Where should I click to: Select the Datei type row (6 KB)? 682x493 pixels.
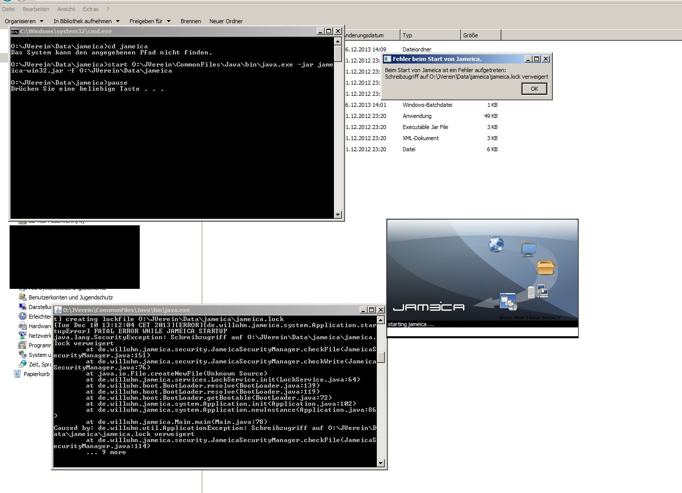422,149
